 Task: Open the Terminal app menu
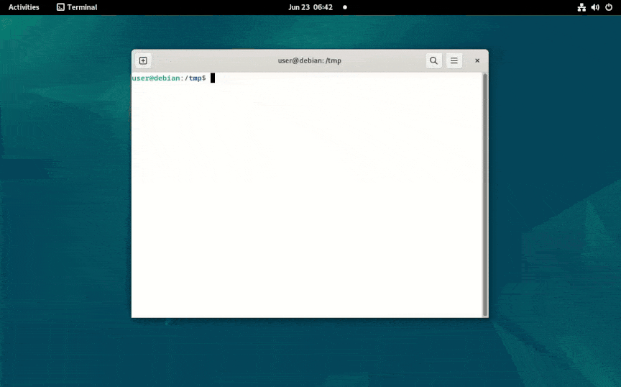click(x=77, y=7)
